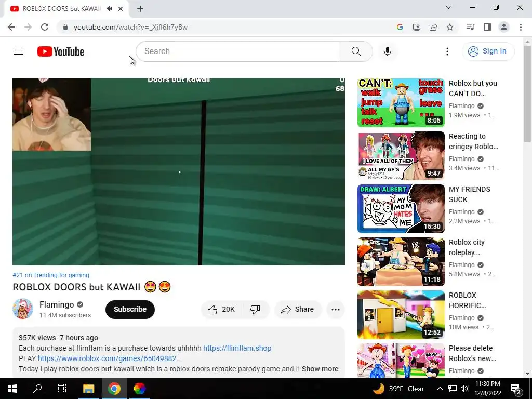Open Chrome profile avatar
532x399 pixels.
click(504, 27)
